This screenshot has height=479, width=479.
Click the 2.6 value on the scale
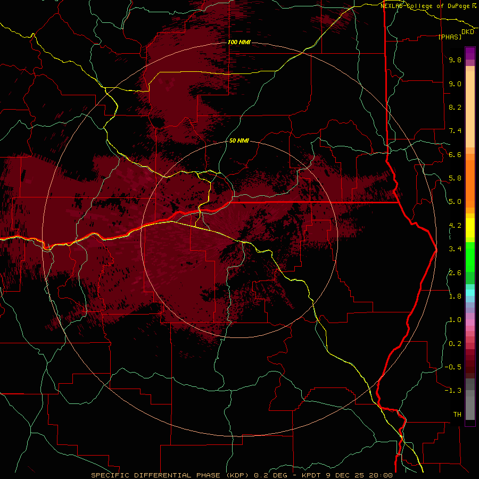point(455,272)
